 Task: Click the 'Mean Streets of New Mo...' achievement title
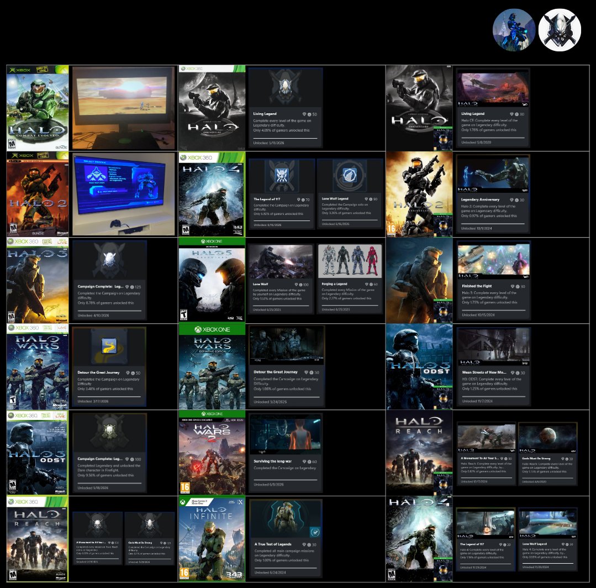484,372
